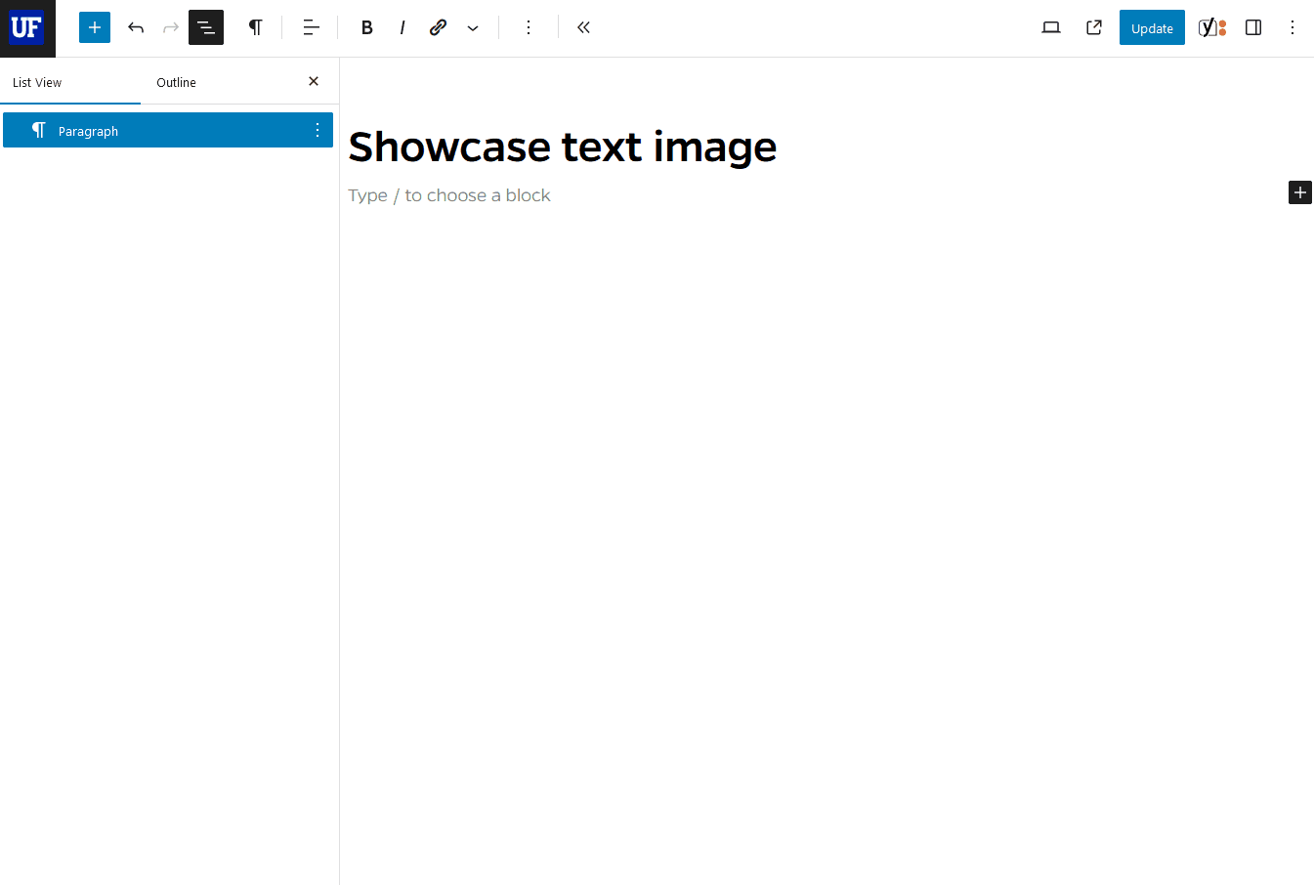Undo the last change
The image size is (1314, 885).
(136, 27)
